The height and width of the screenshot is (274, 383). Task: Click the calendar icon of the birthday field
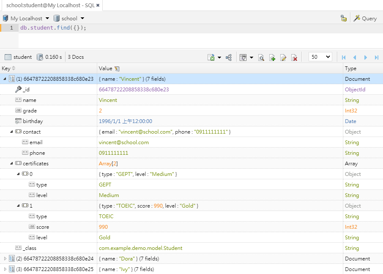click(x=18, y=121)
